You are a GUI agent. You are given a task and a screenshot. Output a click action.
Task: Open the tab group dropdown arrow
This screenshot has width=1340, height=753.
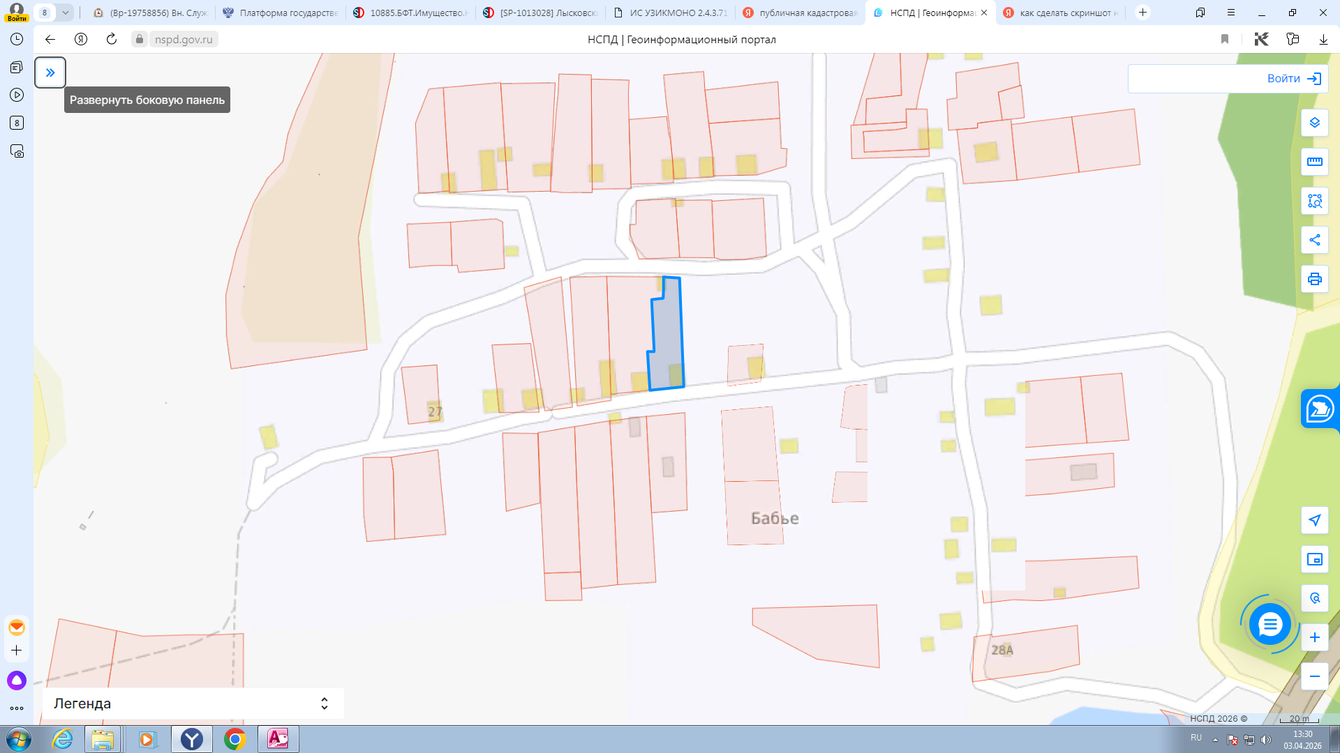[x=65, y=13]
